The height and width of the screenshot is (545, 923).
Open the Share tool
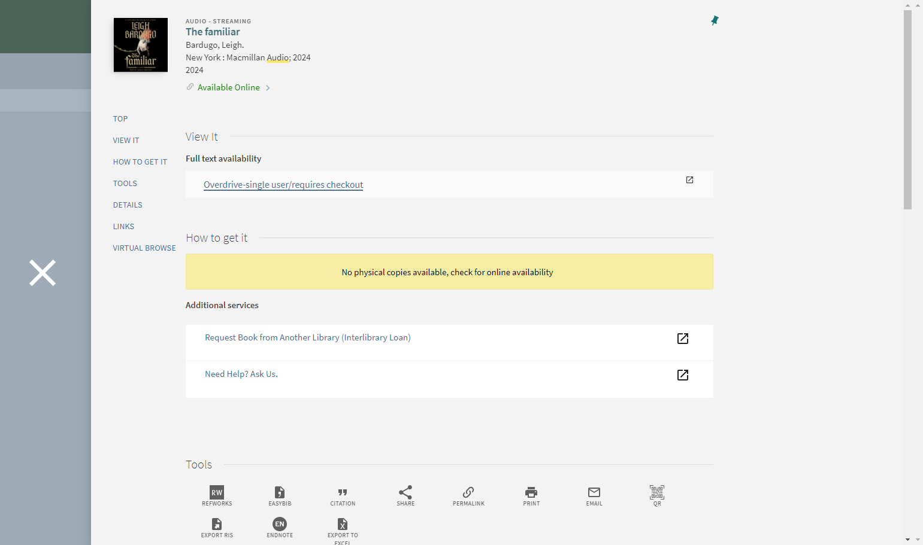(405, 496)
